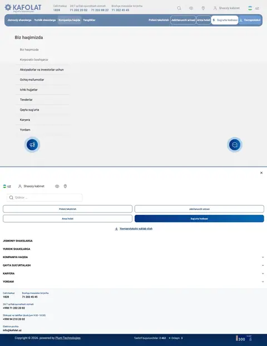Open Biz haqimizda sidebar item
This screenshot has width=267, height=346.
29,50
